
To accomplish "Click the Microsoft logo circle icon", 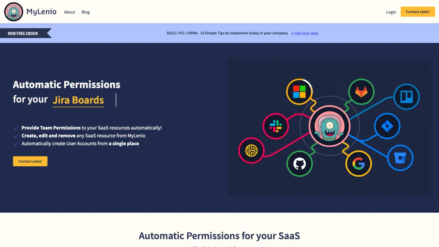I will (299, 92).
